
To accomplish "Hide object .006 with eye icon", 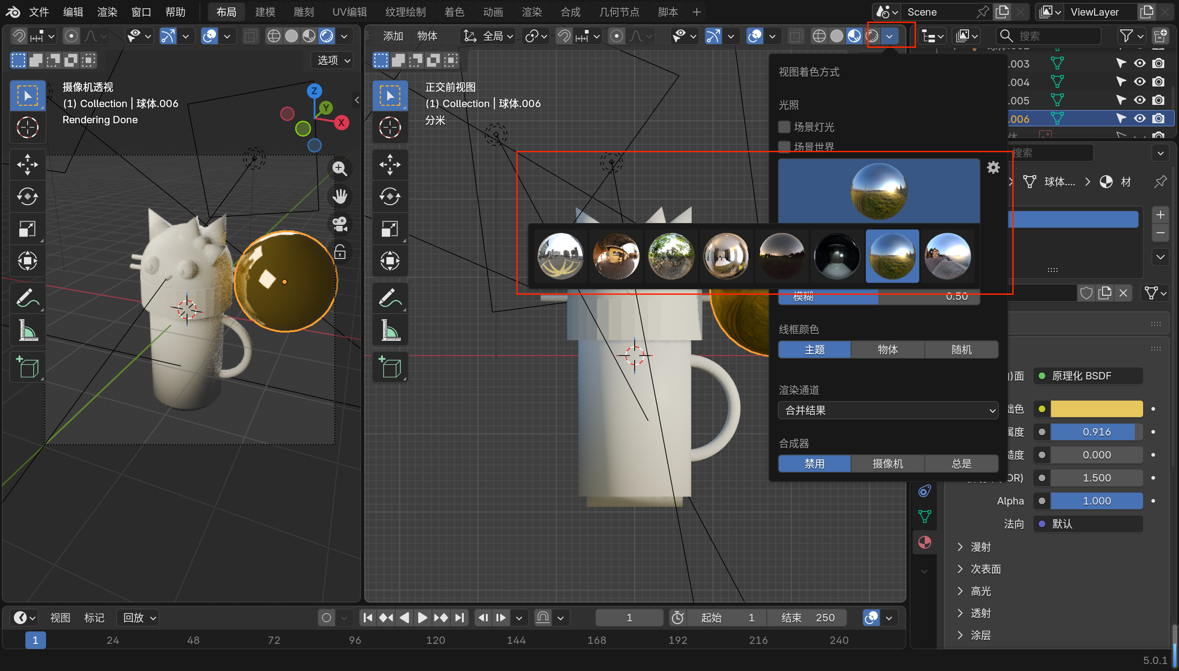I will coord(1139,119).
